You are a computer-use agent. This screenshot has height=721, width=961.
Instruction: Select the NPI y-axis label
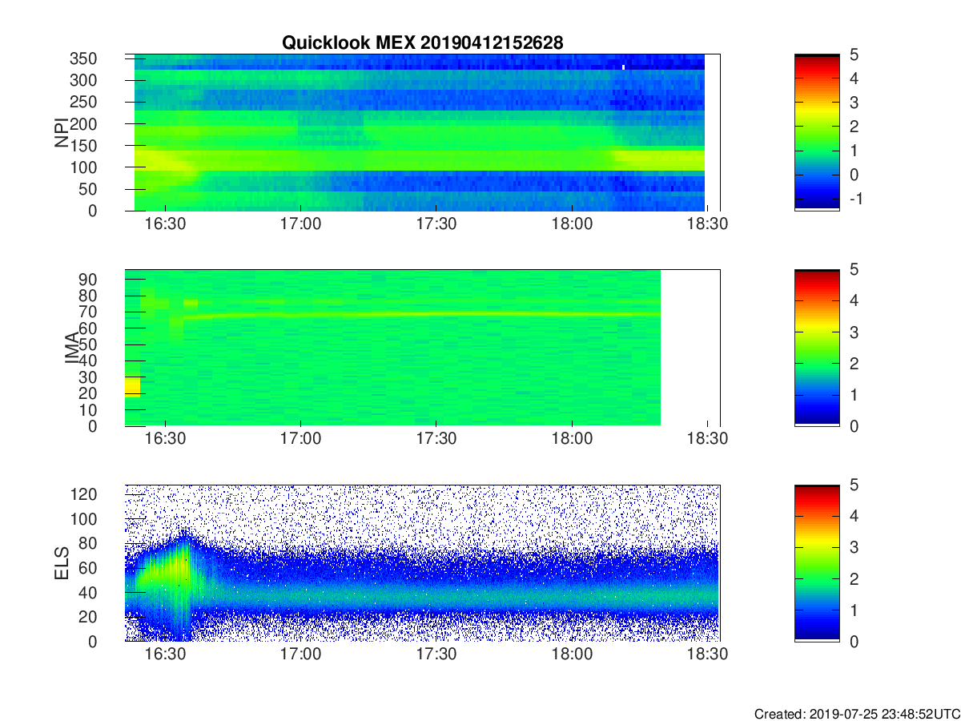61,132
